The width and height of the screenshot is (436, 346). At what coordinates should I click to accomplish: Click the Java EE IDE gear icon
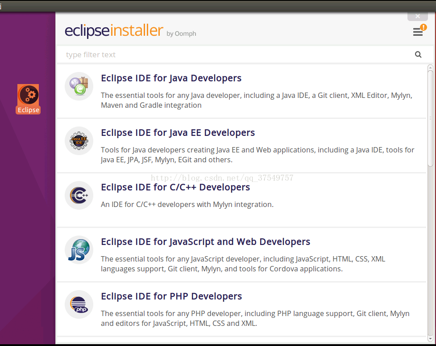click(79, 141)
